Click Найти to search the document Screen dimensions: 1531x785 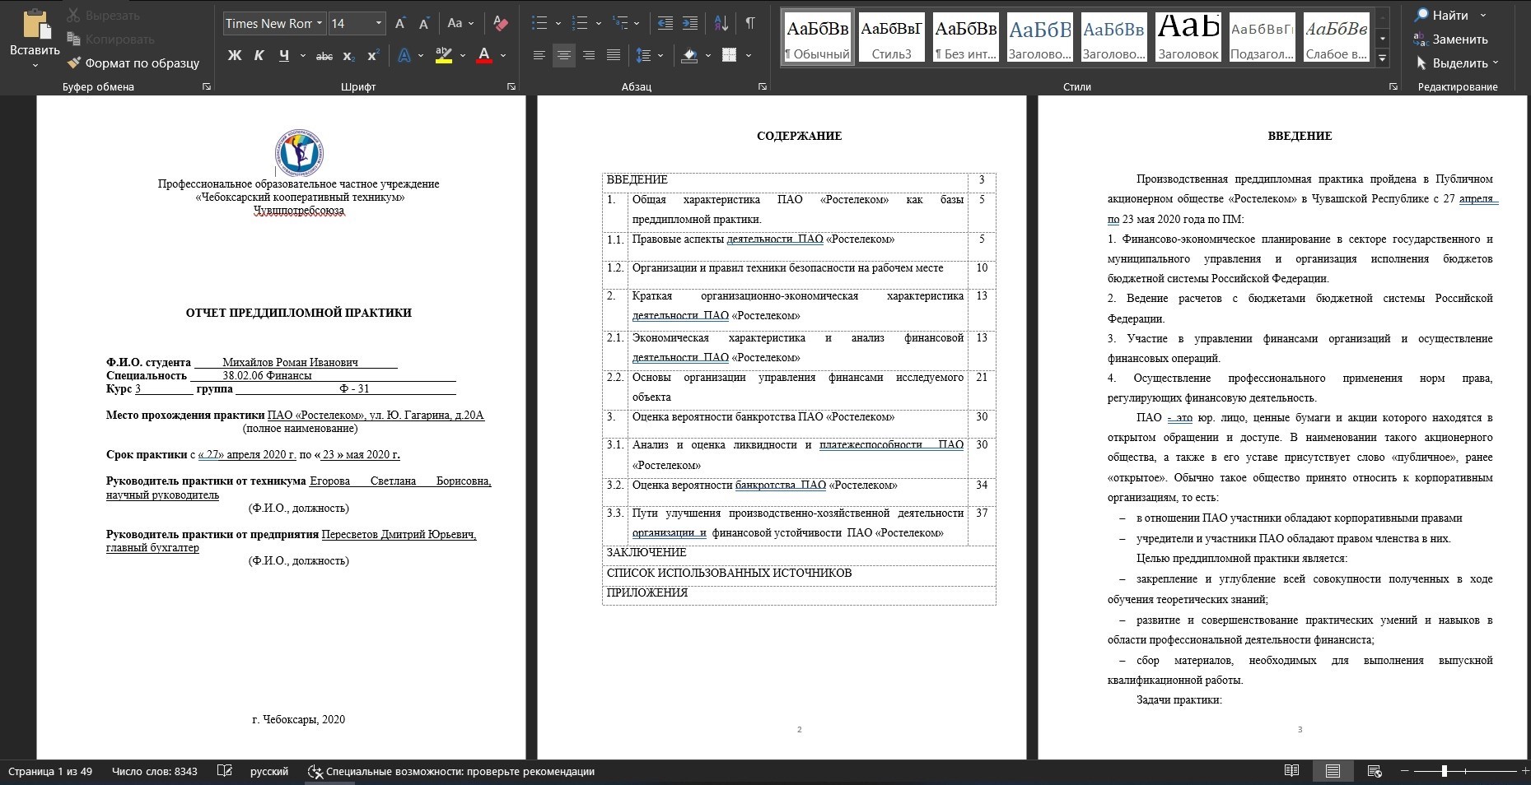pyautogui.click(x=1441, y=15)
